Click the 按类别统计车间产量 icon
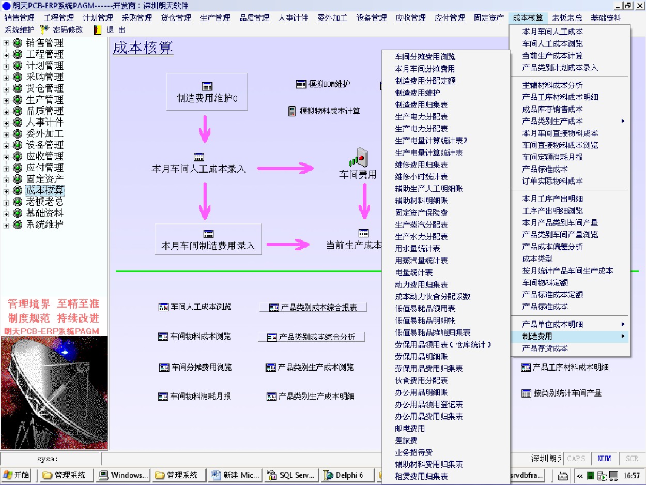The image size is (646, 485). pyautogui.click(x=527, y=393)
